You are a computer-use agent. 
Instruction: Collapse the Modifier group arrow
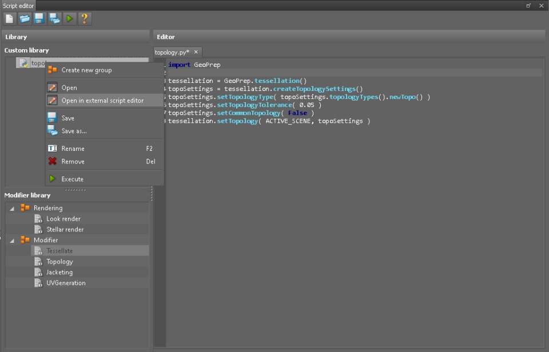coord(12,241)
